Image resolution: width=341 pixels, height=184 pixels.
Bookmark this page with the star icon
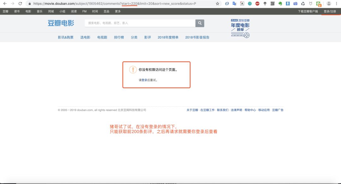coord(218,3)
